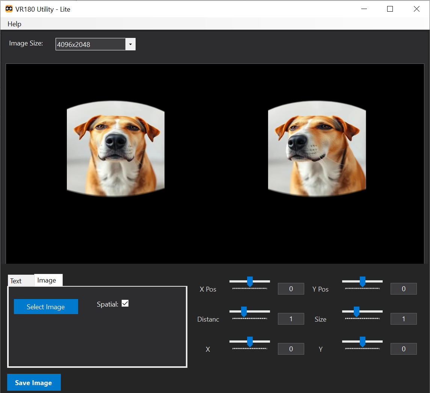Image resolution: width=430 pixels, height=393 pixels.
Task: Toggle the Spatial checkbox
Action: pyautogui.click(x=125, y=303)
